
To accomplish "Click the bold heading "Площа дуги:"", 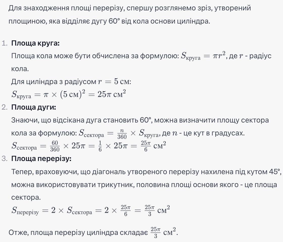I will (x=34, y=107).
